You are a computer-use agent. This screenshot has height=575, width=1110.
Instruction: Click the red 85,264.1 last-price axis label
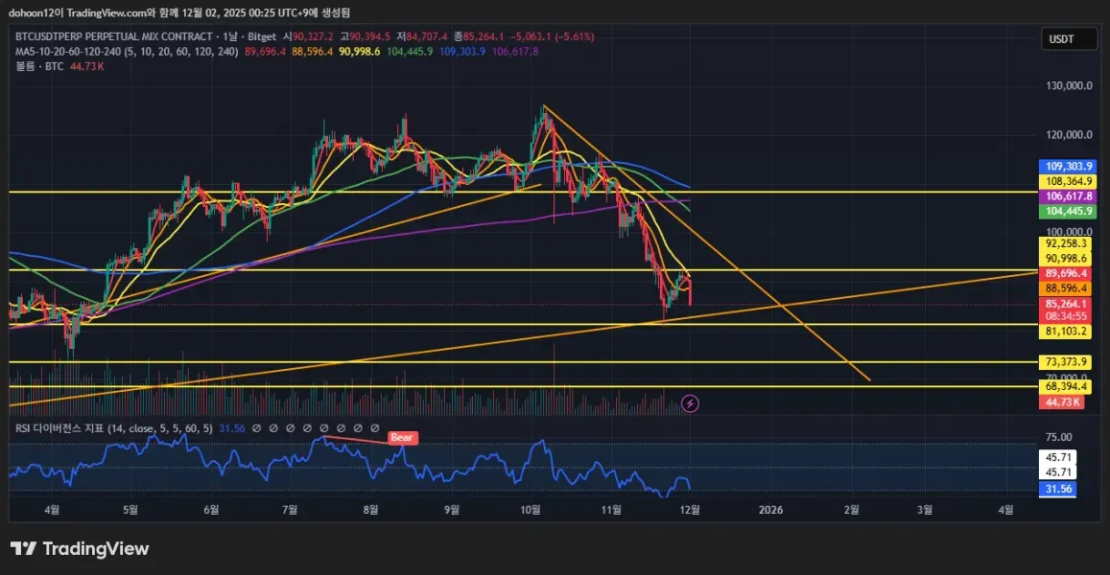(1066, 304)
